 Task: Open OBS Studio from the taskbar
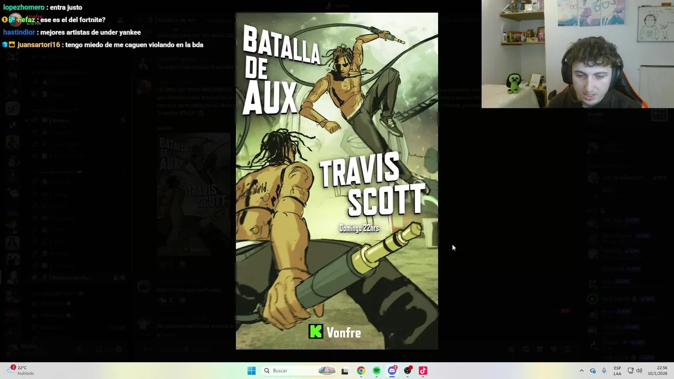(x=408, y=371)
